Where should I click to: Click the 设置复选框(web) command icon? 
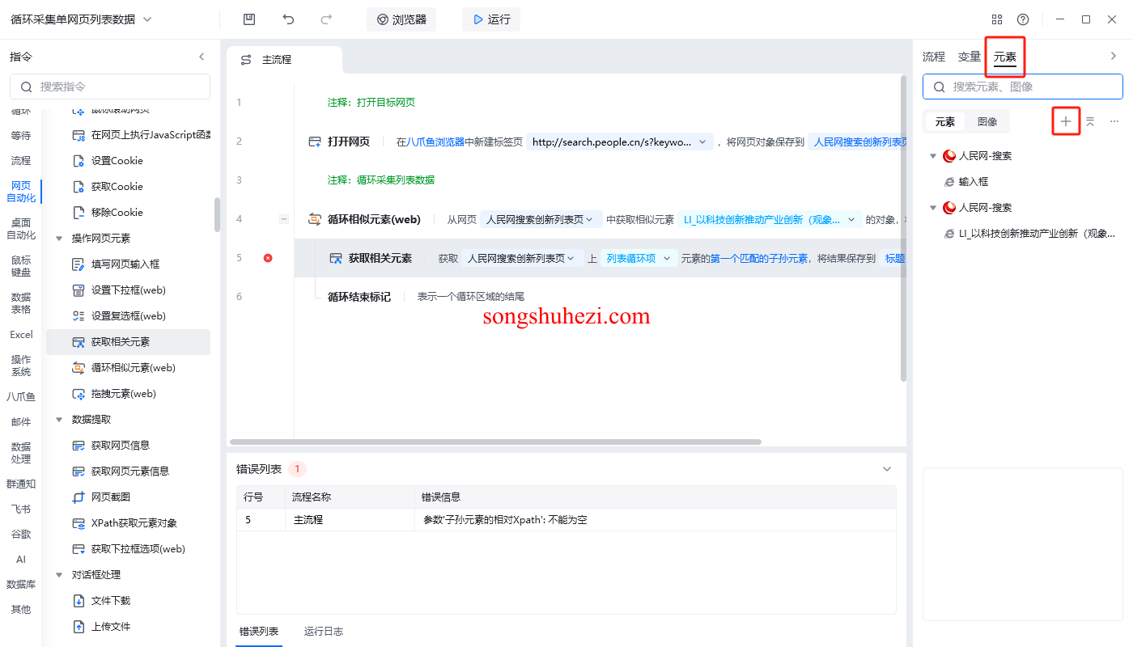pos(79,316)
